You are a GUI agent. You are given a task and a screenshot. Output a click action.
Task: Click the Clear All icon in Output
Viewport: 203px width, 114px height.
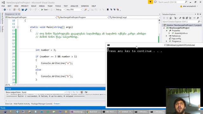[82, 92]
